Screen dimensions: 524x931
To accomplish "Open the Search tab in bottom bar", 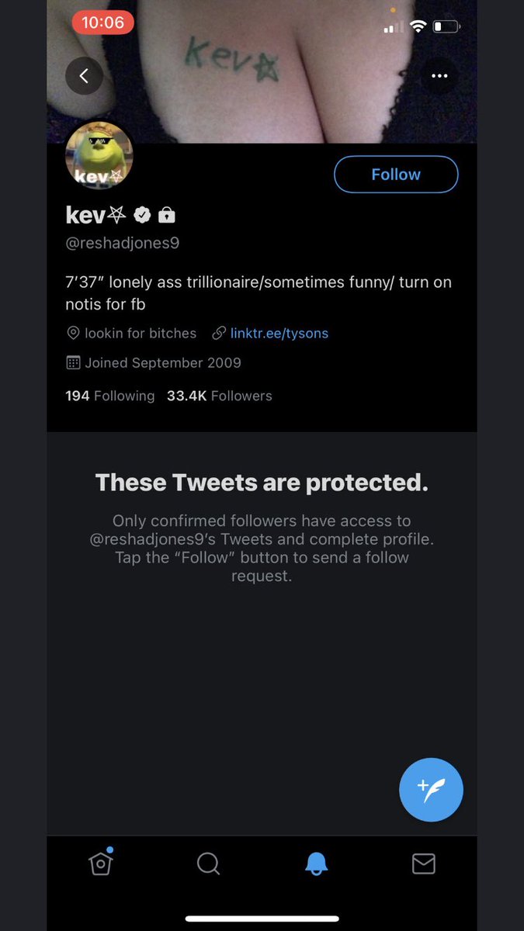I will click(x=208, y=864).
